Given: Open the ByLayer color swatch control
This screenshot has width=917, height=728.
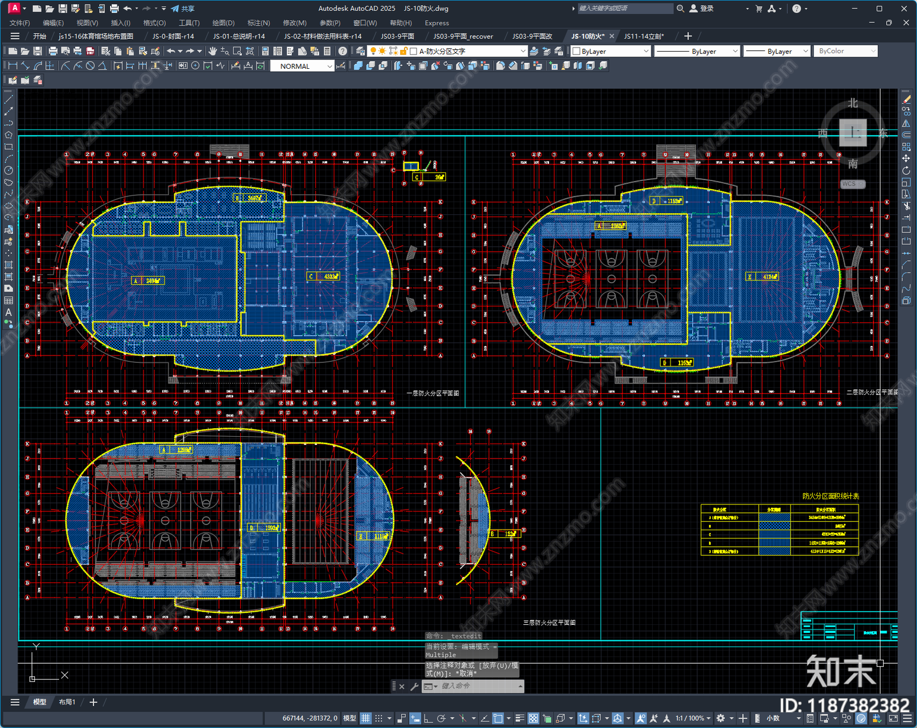Looking at the screenshot, I should point(610,51).
